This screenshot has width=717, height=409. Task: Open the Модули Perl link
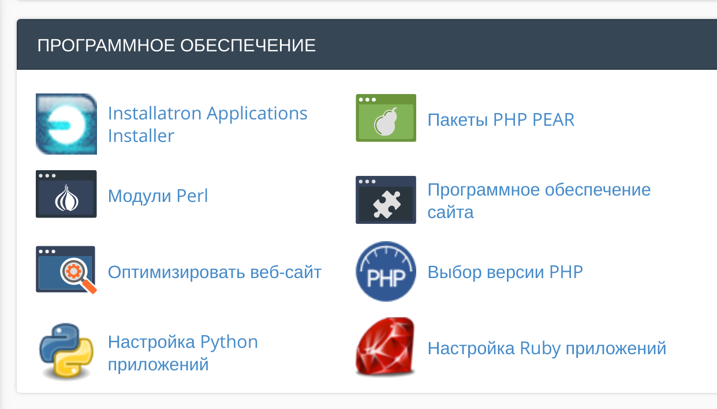[158, 196]
